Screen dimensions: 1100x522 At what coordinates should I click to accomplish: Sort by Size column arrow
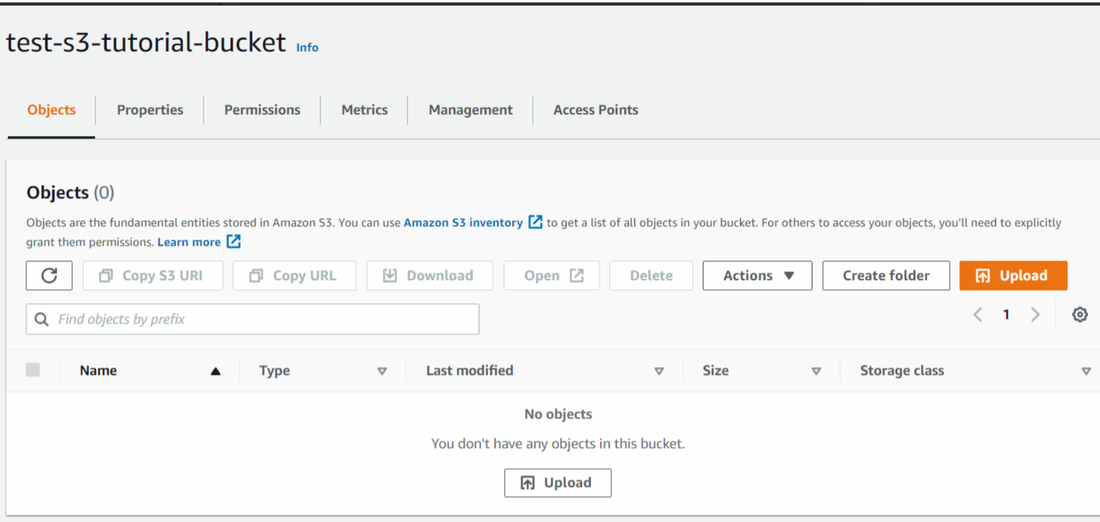816,371
